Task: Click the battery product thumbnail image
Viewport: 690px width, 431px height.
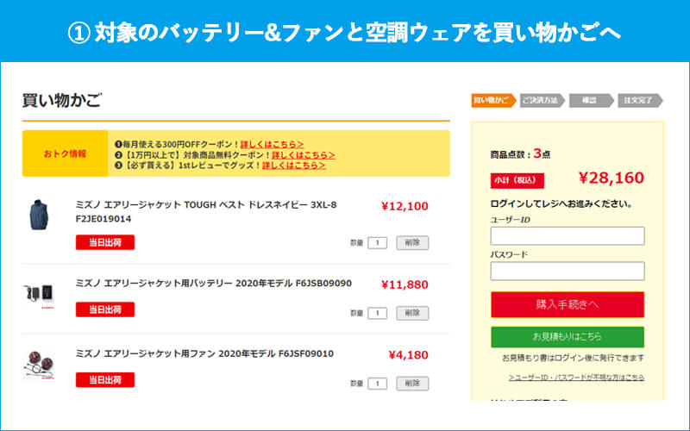Action: pyautogui.click(x=39, y=293)
